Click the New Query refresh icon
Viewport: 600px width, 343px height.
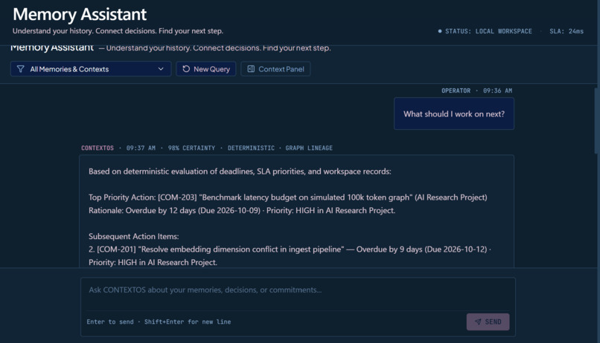pyautogui.click(x=186, y=69)
